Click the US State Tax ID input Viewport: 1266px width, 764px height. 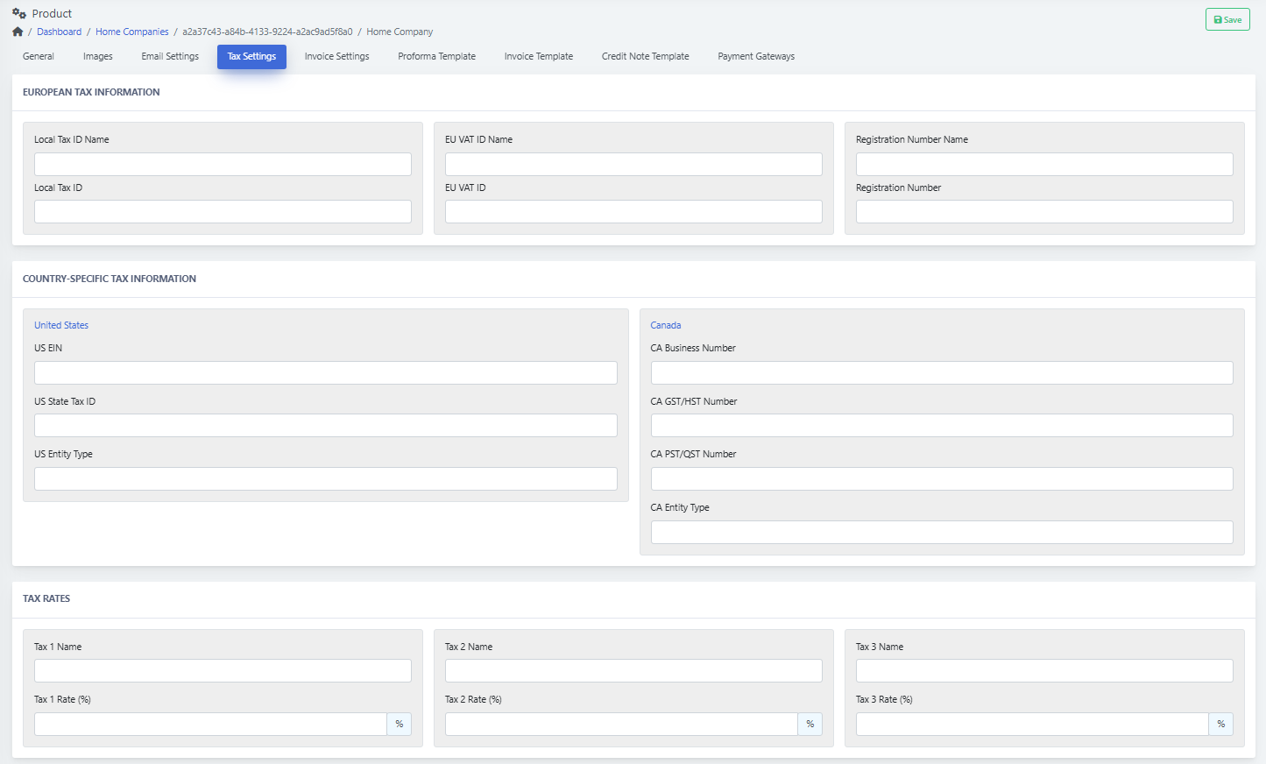pos(326,425)
